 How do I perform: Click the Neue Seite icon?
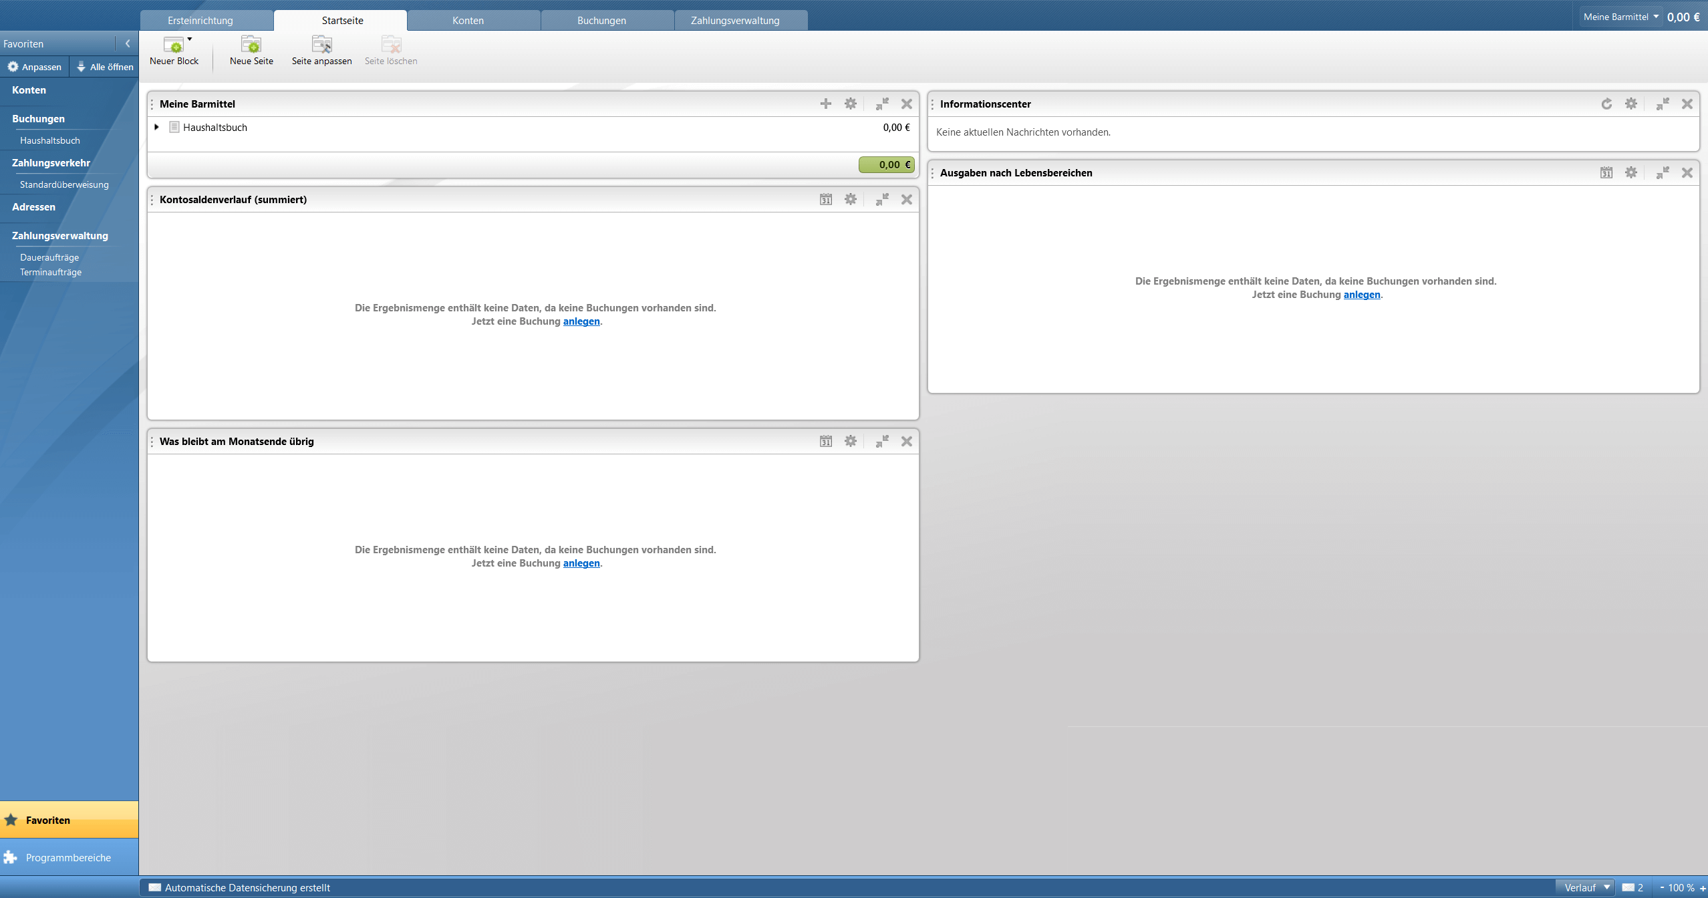coord(251,45)
